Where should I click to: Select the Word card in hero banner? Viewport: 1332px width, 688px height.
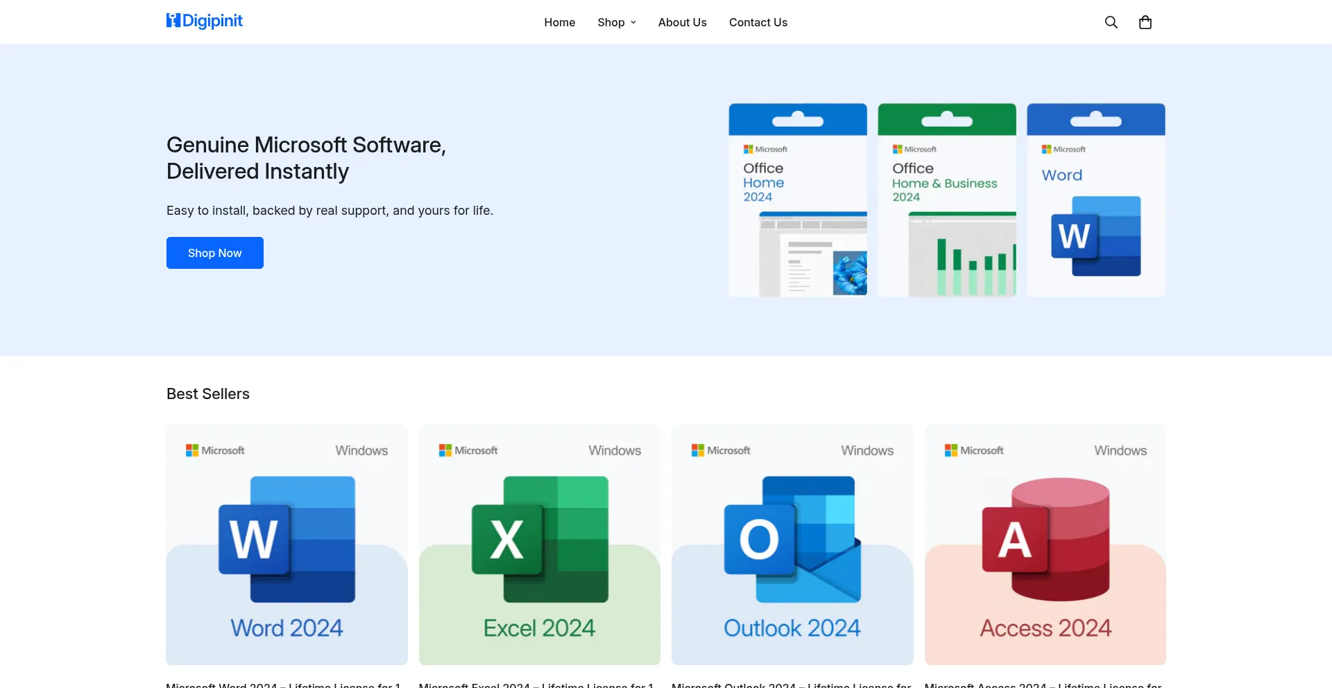(x=1096, y=200)
